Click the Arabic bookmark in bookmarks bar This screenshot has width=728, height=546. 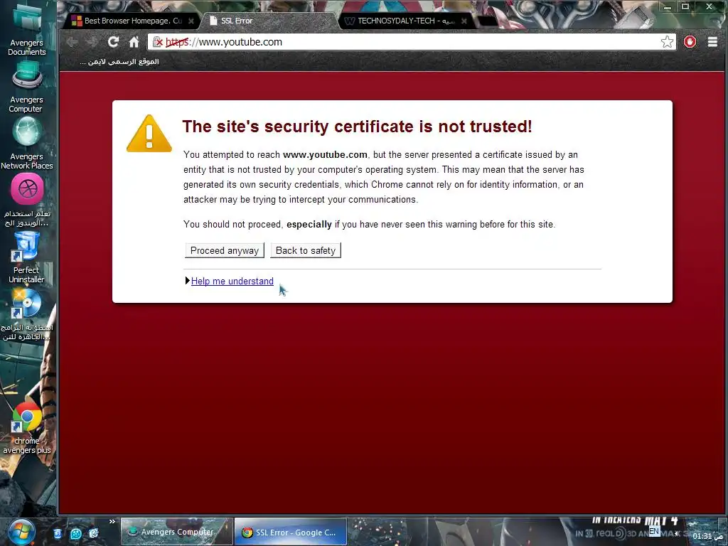[x=119, y=61]
